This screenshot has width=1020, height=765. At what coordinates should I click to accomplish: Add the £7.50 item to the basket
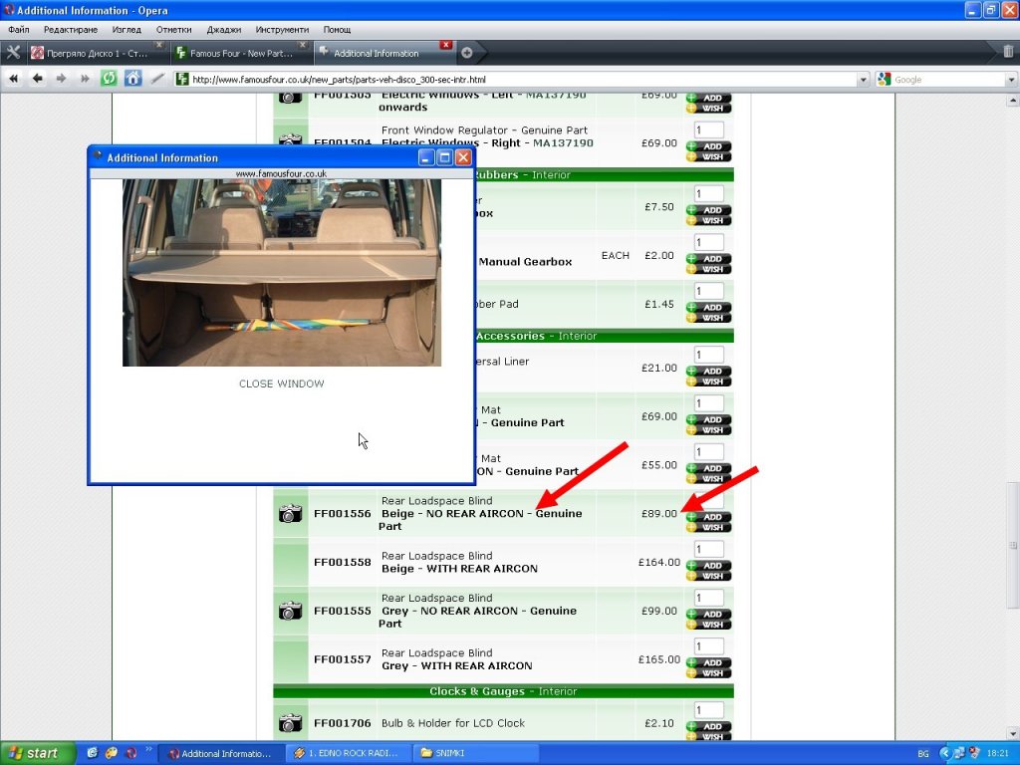tap(708, 210)
